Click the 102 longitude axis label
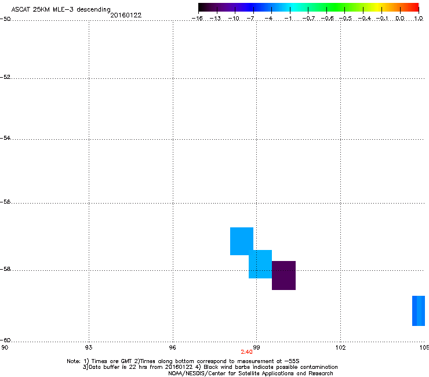 pyautogui.click(x=340, y=347)
